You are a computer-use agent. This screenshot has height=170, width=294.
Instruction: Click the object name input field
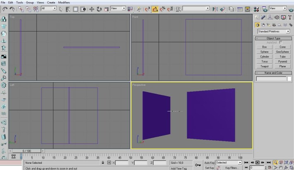coord(271,79)
